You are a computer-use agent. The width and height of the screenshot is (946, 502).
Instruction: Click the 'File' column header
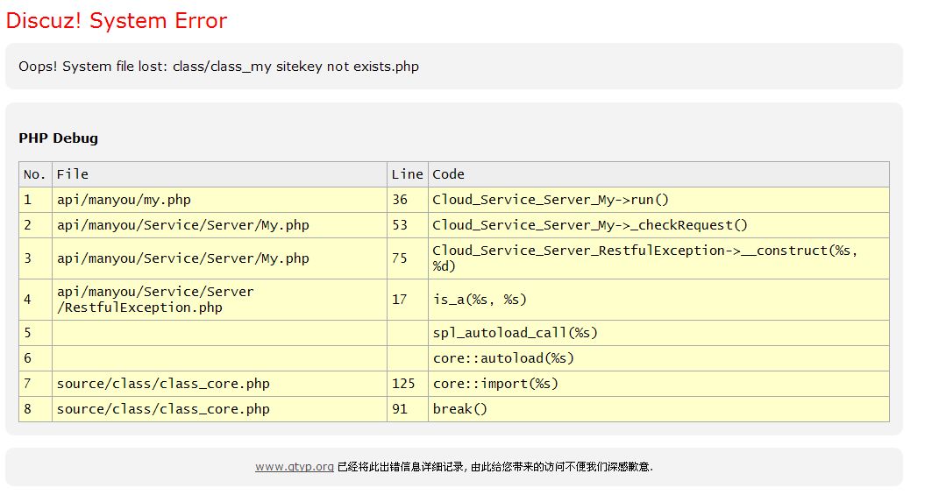(219, 174)
